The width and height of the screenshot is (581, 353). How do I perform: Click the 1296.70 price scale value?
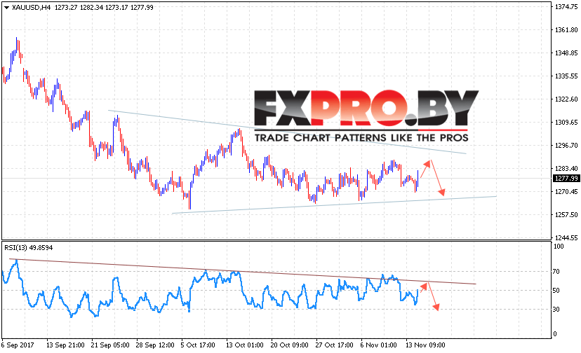click(566, 146)
